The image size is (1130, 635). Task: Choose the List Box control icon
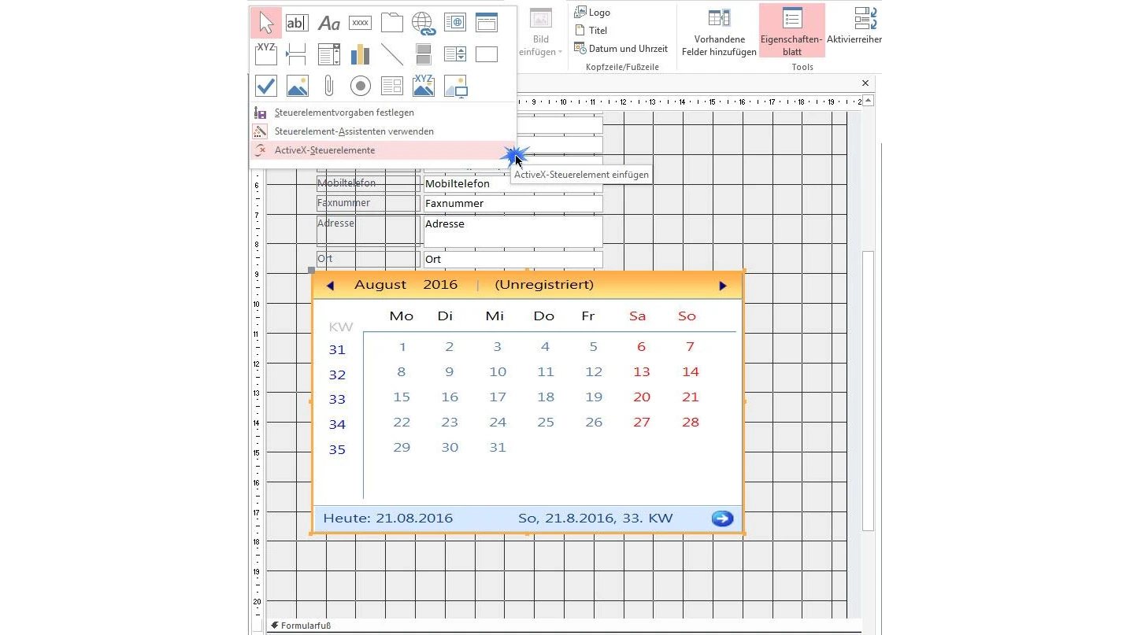(454, 54)
